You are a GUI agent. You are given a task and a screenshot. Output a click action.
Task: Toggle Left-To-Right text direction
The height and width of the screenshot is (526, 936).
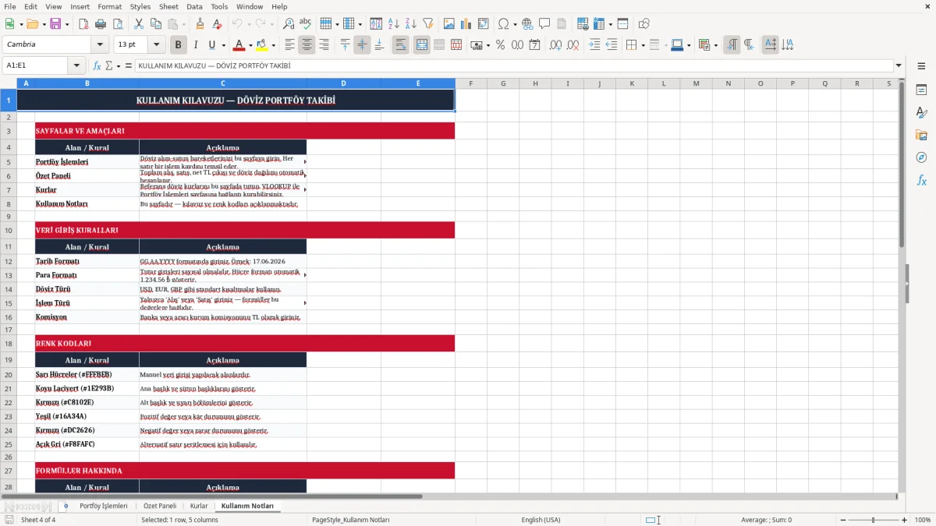pos(731,45)
